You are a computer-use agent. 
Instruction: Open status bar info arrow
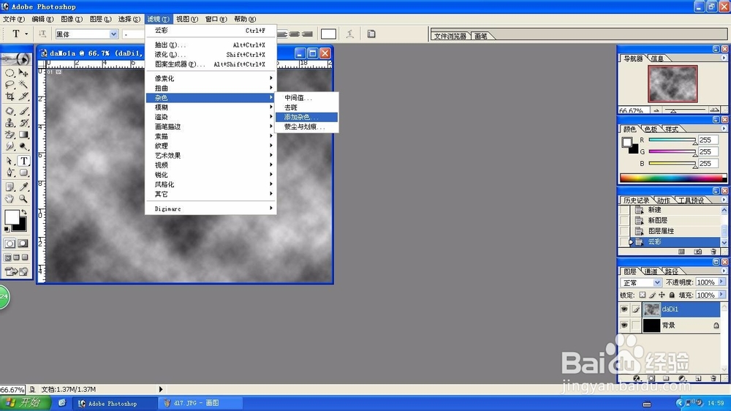[x=161, y=389]
